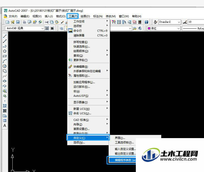Select the Line draw tool
Screen dimensions: 204x172
pyautogui.click(x=5, y=36)
